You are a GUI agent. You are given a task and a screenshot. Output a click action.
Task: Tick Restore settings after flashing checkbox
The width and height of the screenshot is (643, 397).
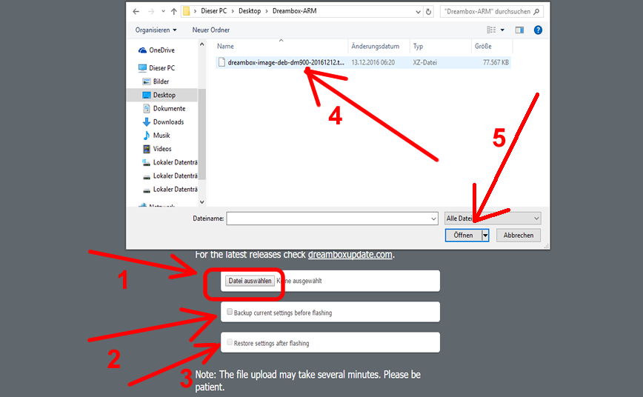coord(230,343)
